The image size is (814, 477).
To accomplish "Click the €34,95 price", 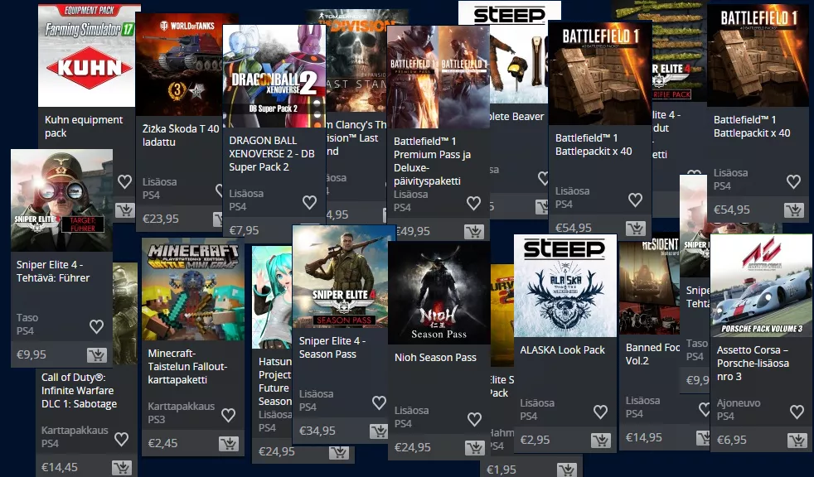I will 317,431.
